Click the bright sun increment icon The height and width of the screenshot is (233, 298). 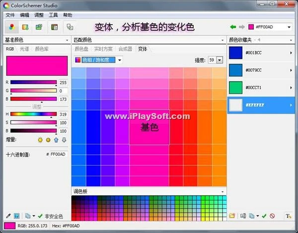click(x=40, y=140)
